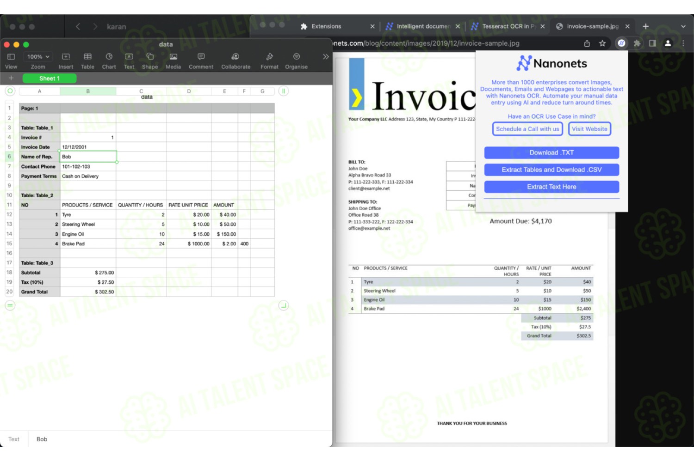This screenshot has height=462, width=694.
Task: Open the Chrome three-dot menu
Action: [x=683, y=43]
